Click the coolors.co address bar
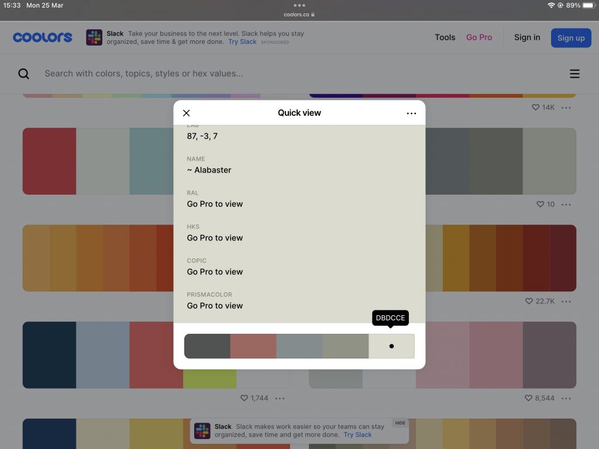Viewport: 599px width, 449px height. pos(299,15)
